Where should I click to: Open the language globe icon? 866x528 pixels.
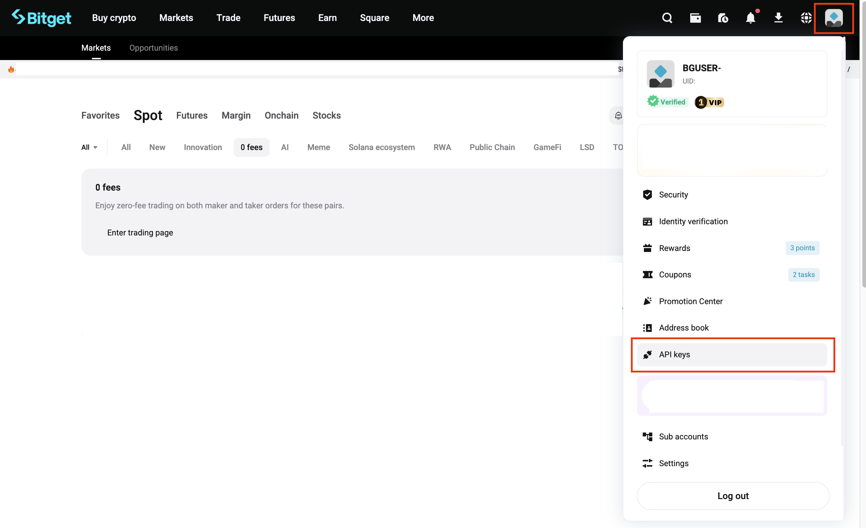click(x=806, y=18)
